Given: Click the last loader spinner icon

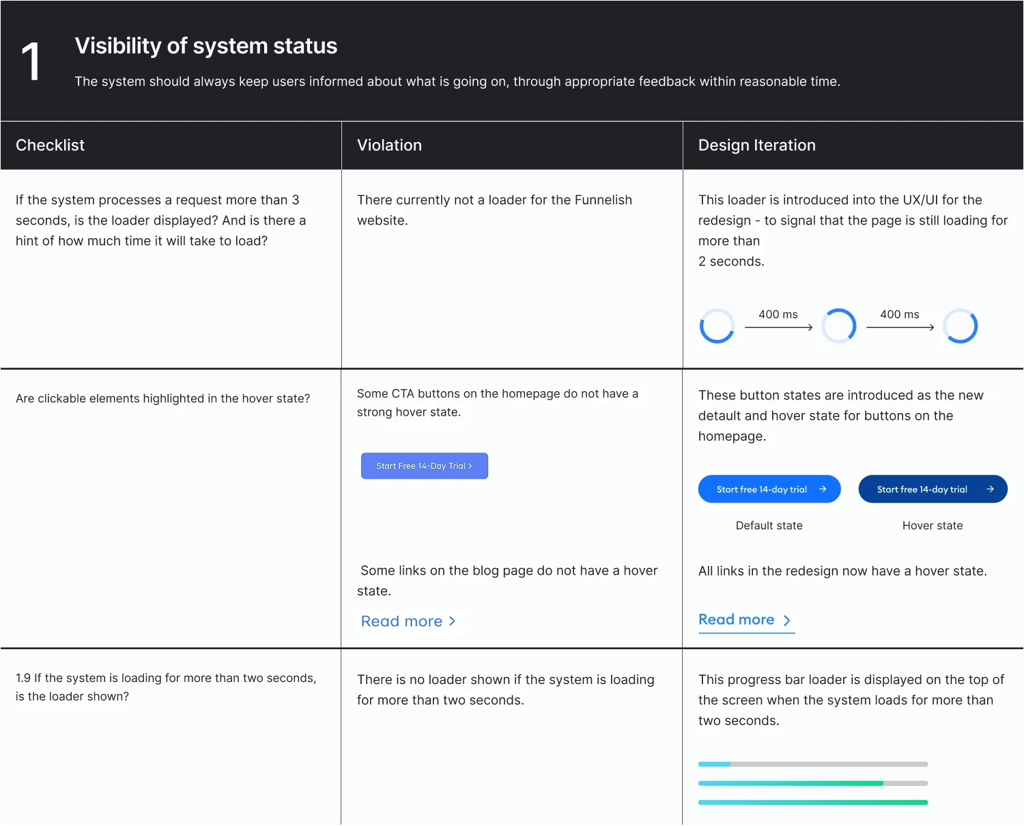Looking at the screenshot, I should click(x=960, y=326).
